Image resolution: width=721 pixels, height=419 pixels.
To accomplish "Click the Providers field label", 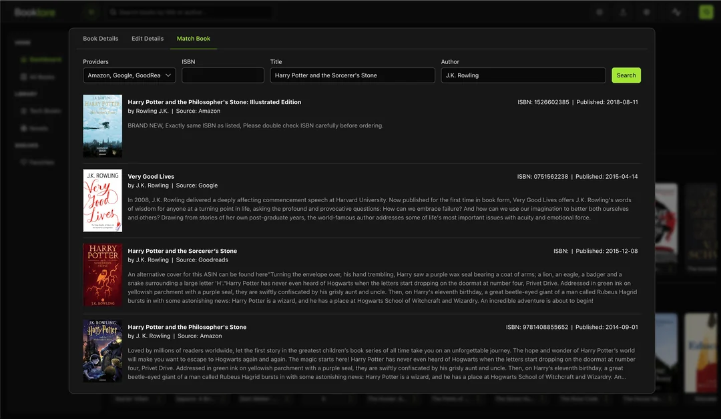I will point(95,61).
